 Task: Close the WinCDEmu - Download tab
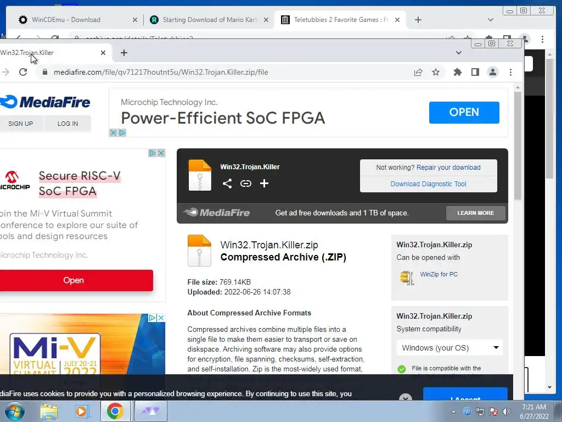pos(135,20)
